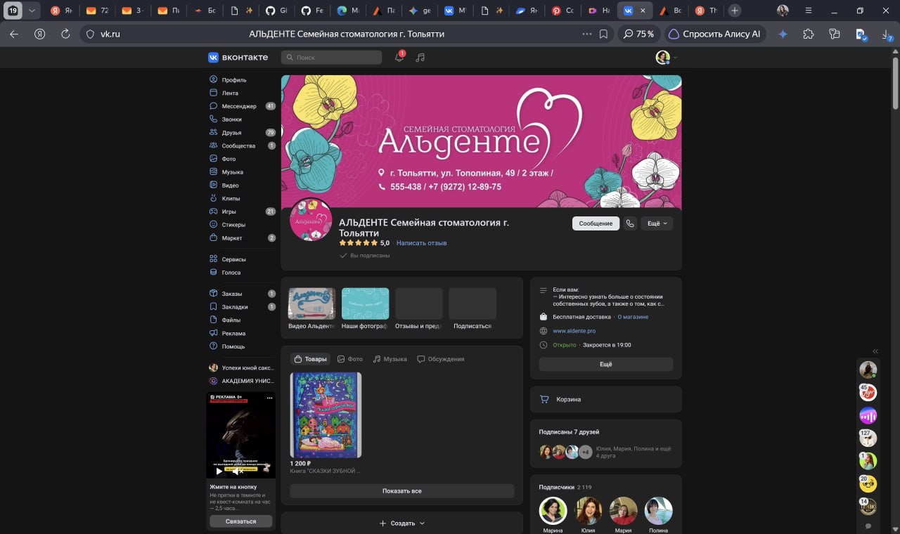
Task: Expand community info with the wide Ещё button
Action: [x=606, y=364]
